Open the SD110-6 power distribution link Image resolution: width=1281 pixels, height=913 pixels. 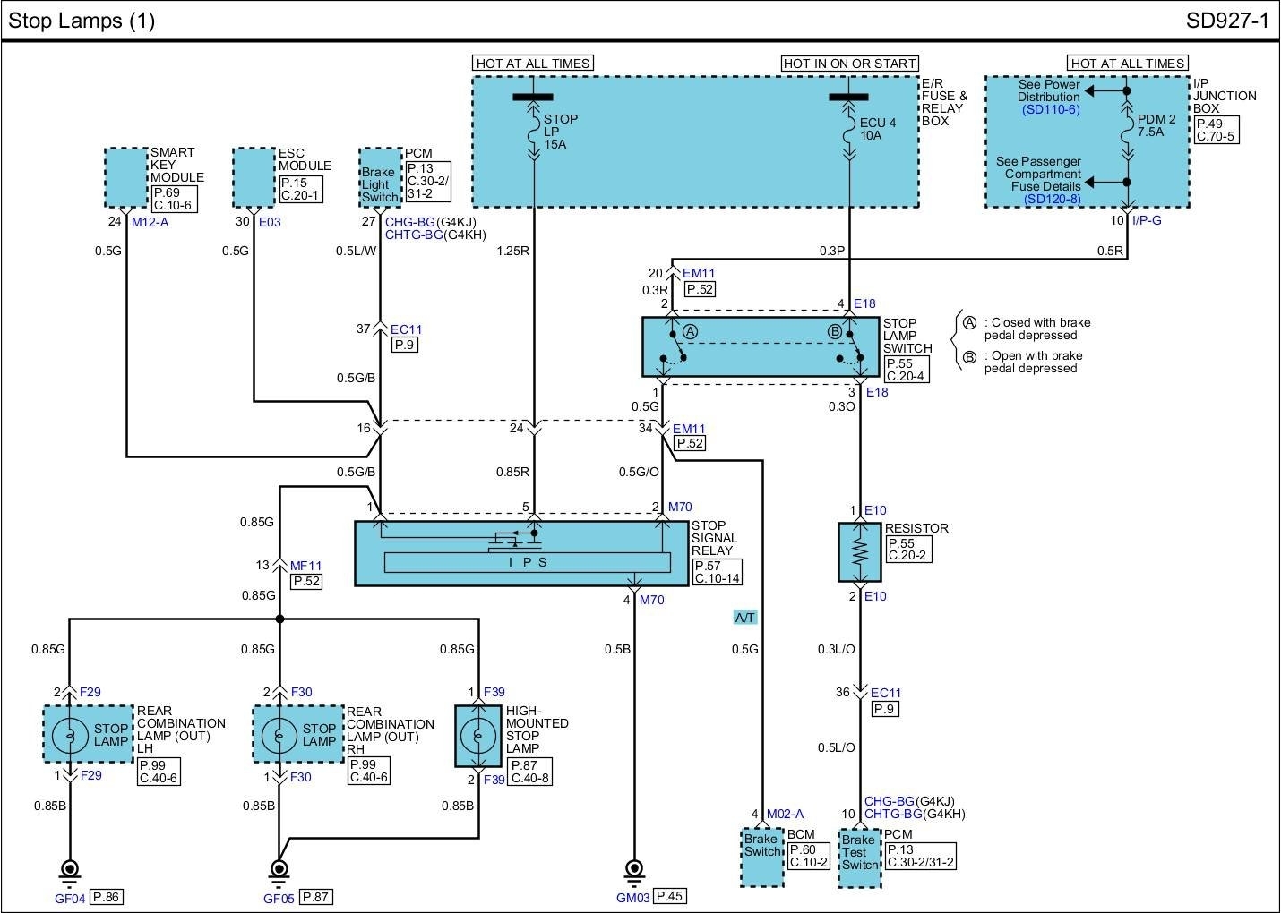[x=1051, y=109]
